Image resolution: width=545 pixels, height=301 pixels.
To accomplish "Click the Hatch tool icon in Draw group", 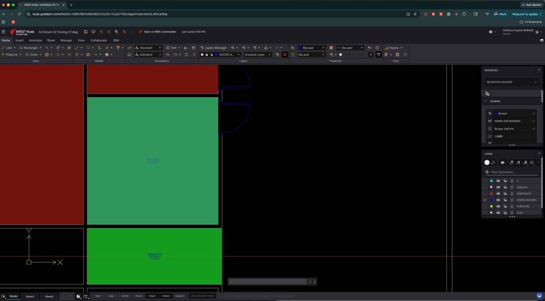I will [x=47, y=54].
